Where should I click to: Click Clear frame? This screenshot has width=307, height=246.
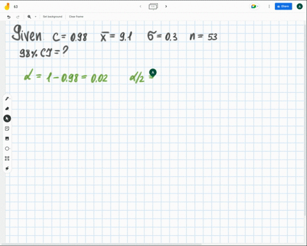[76, 17]
